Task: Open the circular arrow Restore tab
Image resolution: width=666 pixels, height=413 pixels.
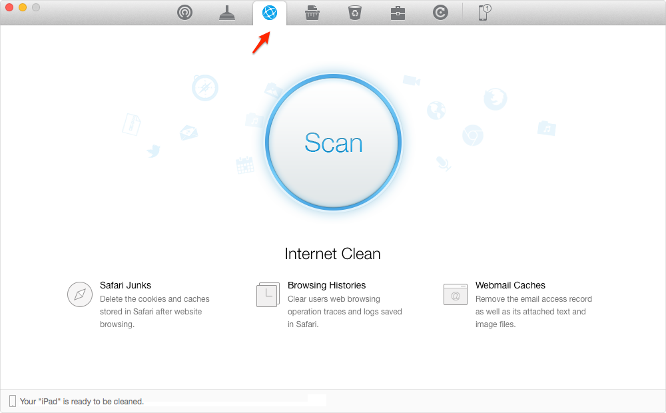Action: (x=440, y=13)
